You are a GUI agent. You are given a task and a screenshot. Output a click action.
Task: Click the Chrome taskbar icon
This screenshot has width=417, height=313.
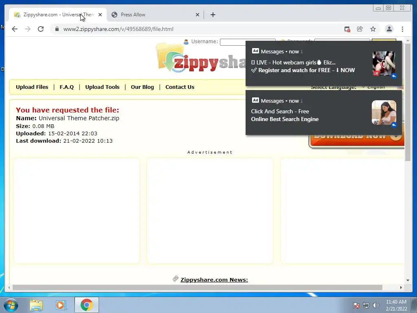click(86, 305)
